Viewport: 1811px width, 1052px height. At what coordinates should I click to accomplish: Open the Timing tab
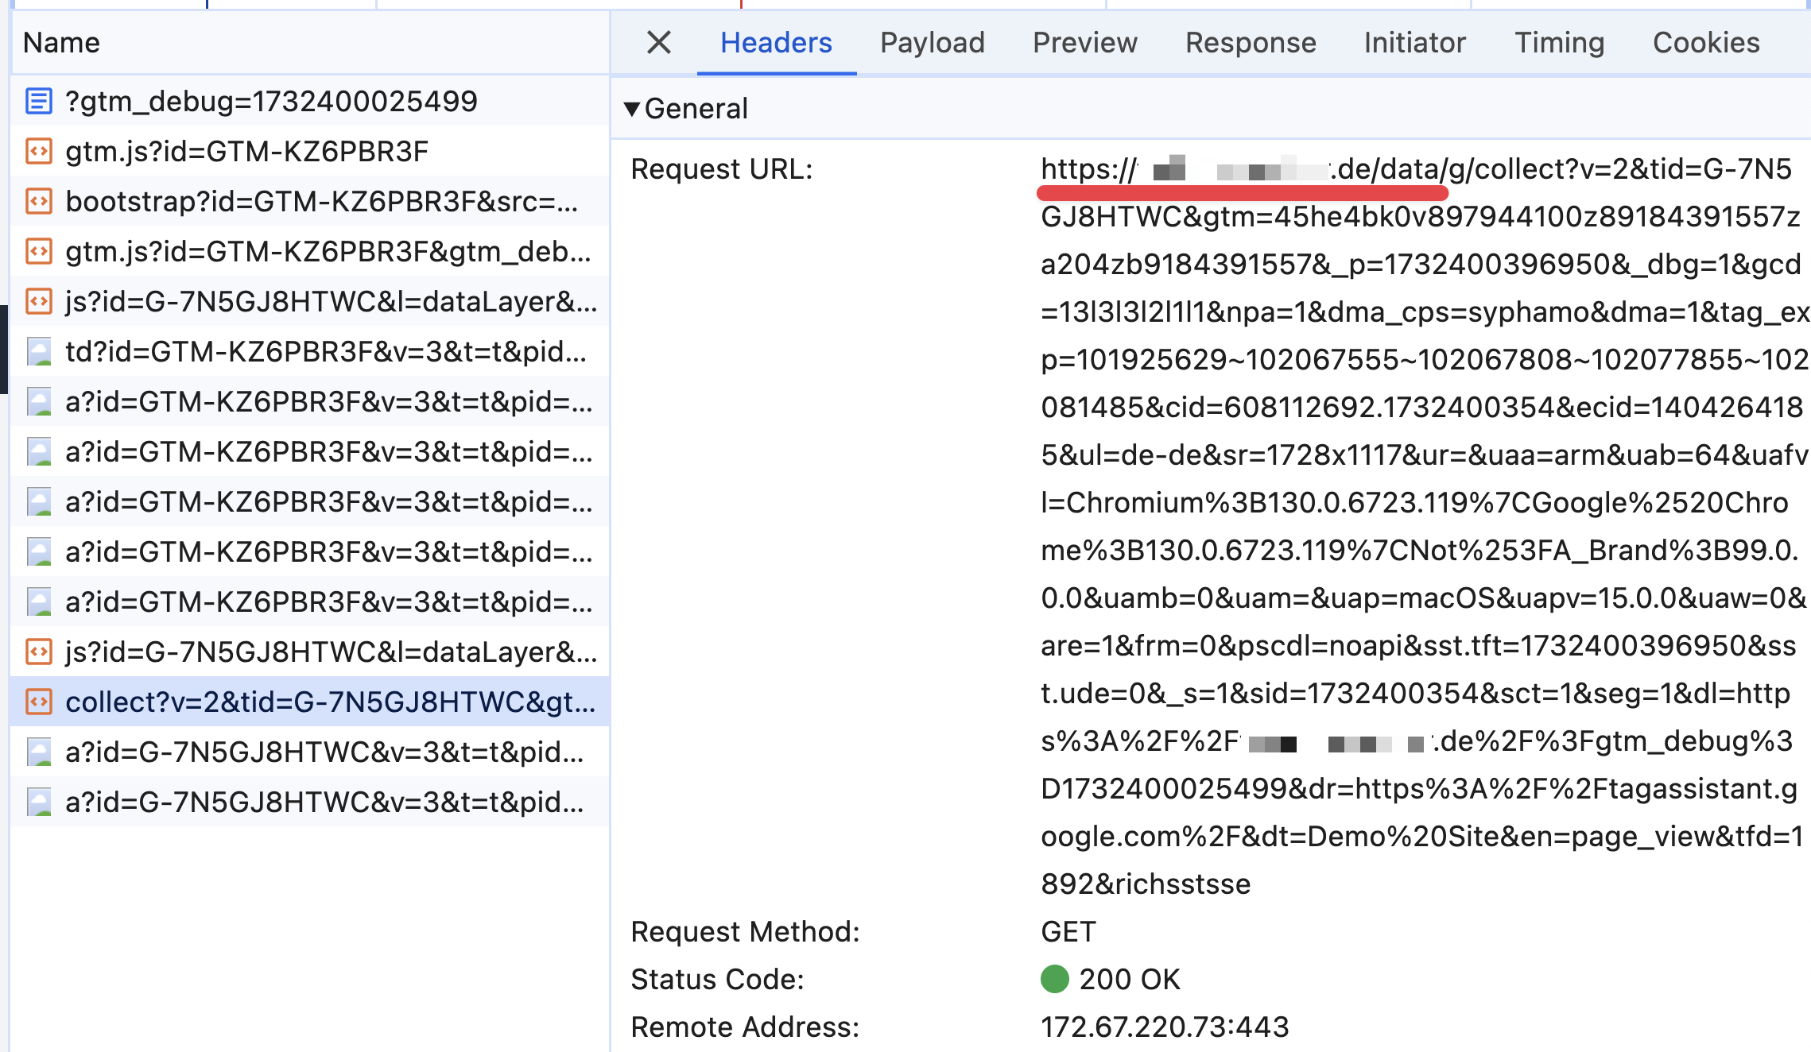[x=1559, y=42]
